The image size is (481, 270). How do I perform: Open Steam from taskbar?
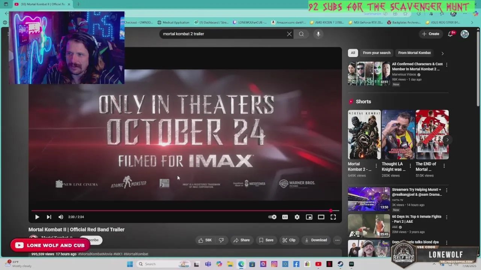340,264
